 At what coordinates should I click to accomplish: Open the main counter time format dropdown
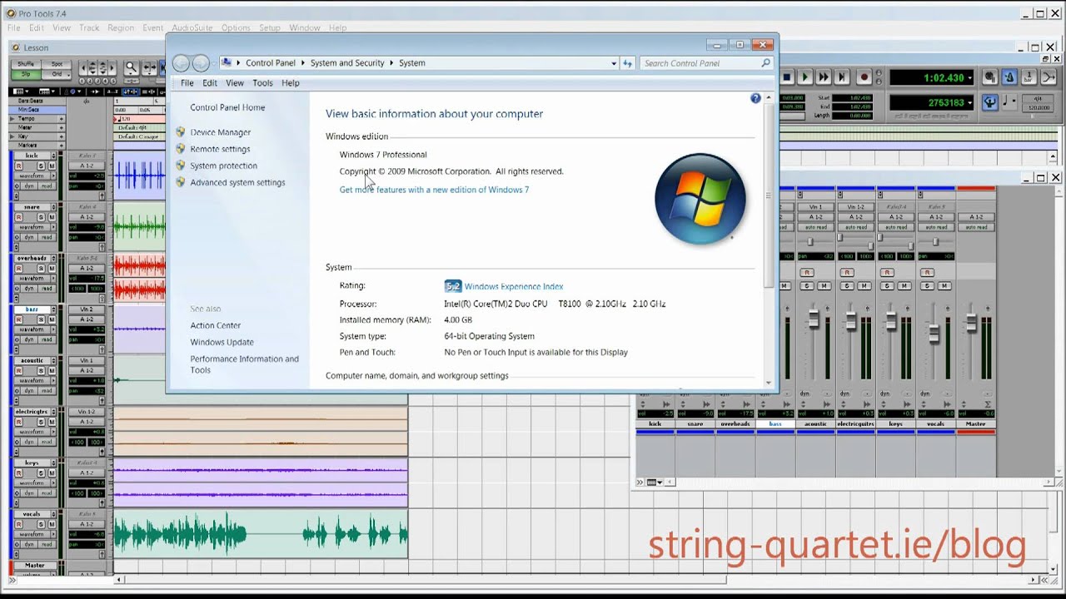[969, 78]
